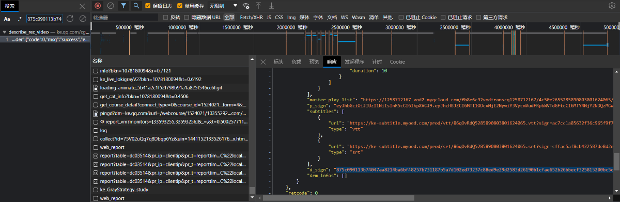Toggle regular expression search option

(20, 19)
